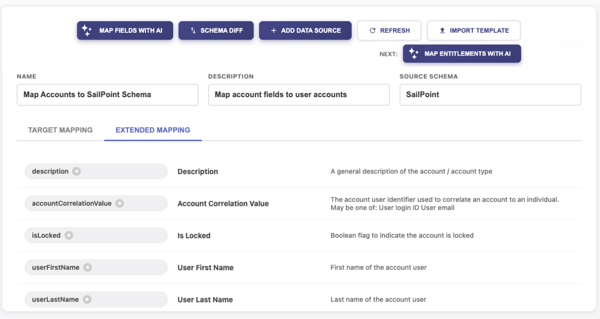Open the isLocked mapping field box
This screenshot has height=319, width=600.
point(121,235)
